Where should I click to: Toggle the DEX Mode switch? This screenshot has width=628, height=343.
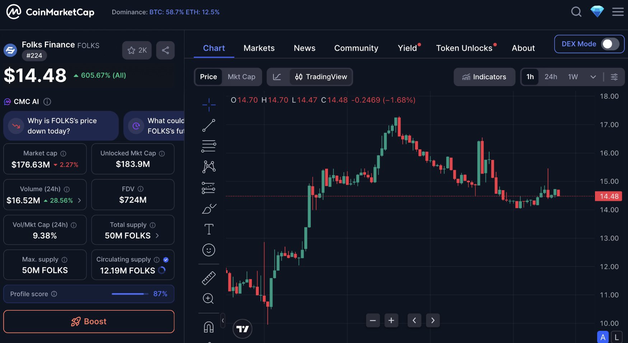[610, 44]
